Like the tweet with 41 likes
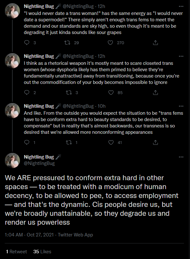The image size is (190, 259). [x=111, y=142]
